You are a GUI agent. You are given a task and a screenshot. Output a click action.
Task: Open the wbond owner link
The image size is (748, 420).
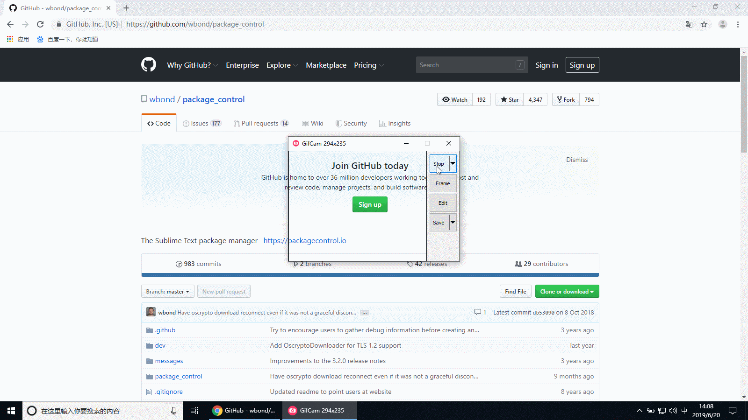(162, 99)
